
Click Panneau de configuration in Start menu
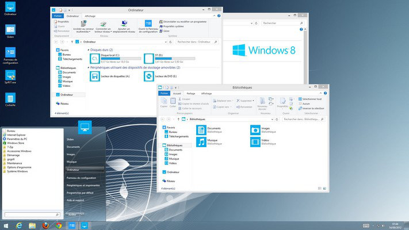(x=81, y=178)
